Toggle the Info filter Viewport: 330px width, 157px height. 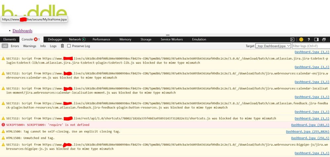coord(43,46)
